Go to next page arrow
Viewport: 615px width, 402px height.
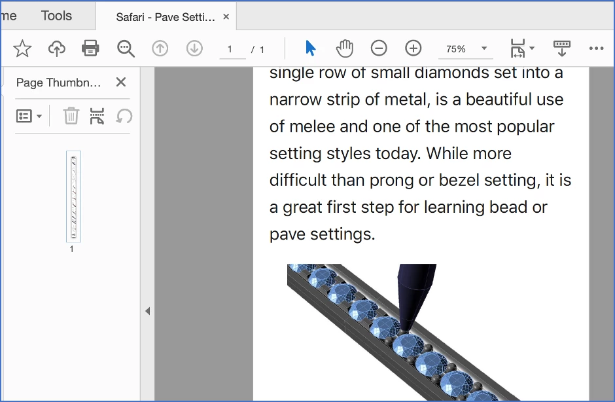[x=194, y=48]
